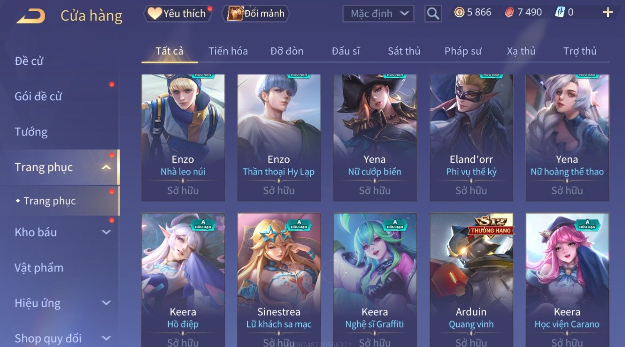Viewport: 625px width, 347px height.
Task: Open Gói đề cử in sidebar
Action: tap(38, 96)
